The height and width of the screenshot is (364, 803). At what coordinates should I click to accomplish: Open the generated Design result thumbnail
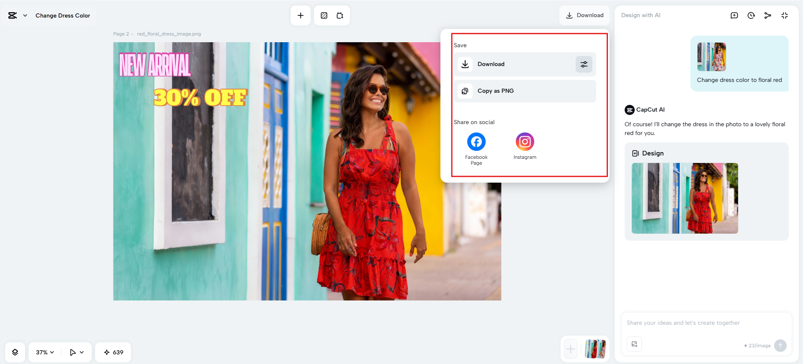pyautogui.click(x=685, y=198)
